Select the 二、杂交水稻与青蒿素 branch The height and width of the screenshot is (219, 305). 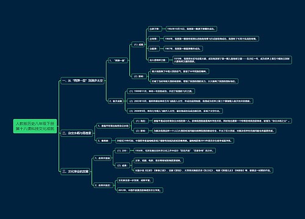click(x=77, y=133)
